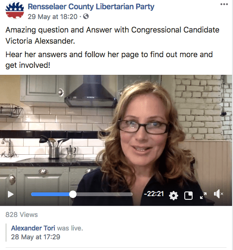The image size is (233, 250).
Task: Click the video progress slider handle
Action: coord(73,194)
